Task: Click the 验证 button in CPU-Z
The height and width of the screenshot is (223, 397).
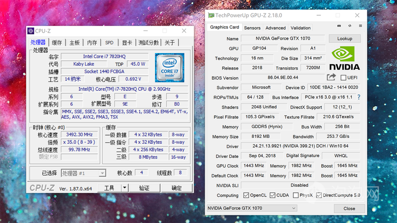Action: 144,188
